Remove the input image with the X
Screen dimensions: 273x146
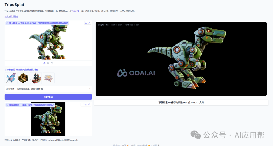[x=89, y=23]
